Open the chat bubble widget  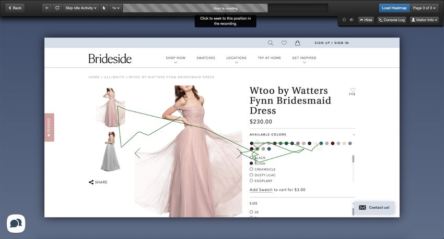click(x=16, y=224)
